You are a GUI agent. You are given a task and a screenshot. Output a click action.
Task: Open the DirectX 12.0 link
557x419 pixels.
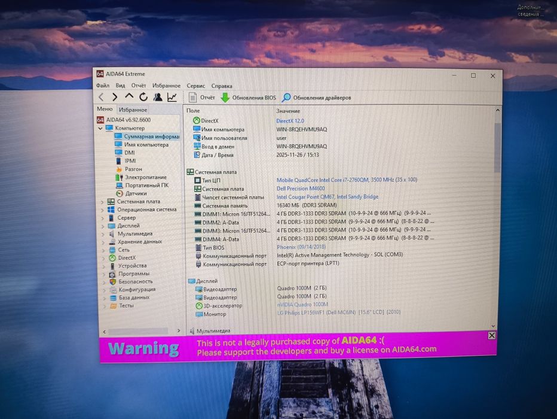coord(290,121)
